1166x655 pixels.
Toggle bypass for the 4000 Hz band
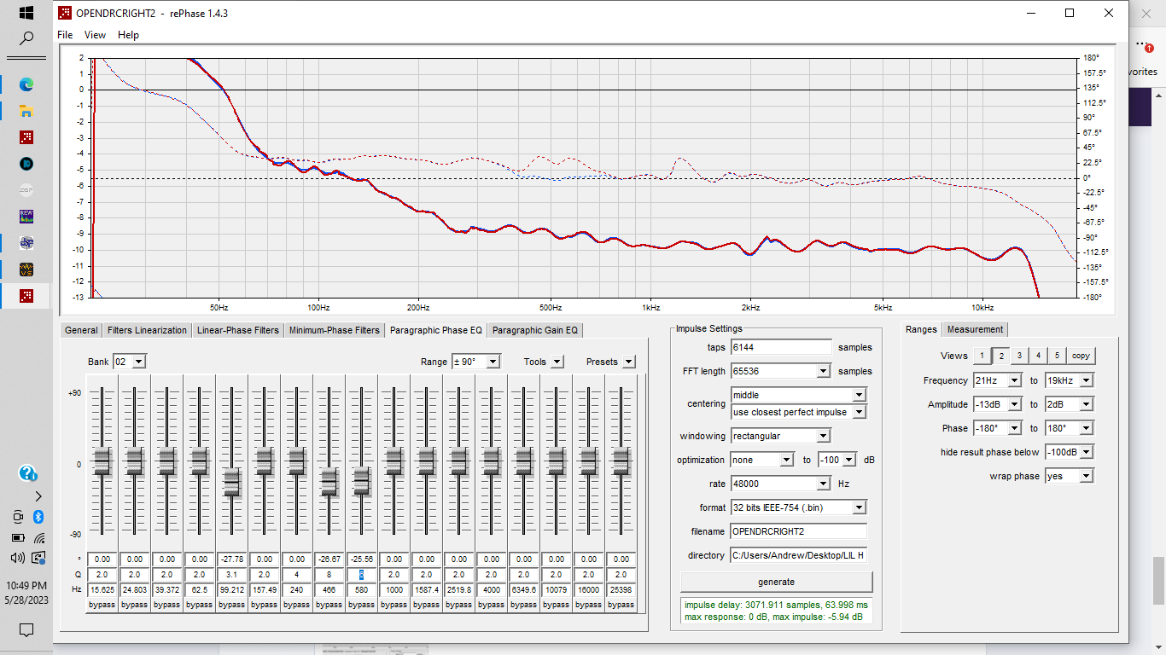click(x=491, y=605)
